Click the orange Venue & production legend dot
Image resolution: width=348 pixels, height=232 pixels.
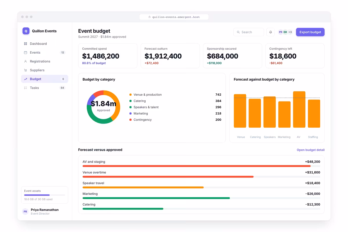click(130, 95)
